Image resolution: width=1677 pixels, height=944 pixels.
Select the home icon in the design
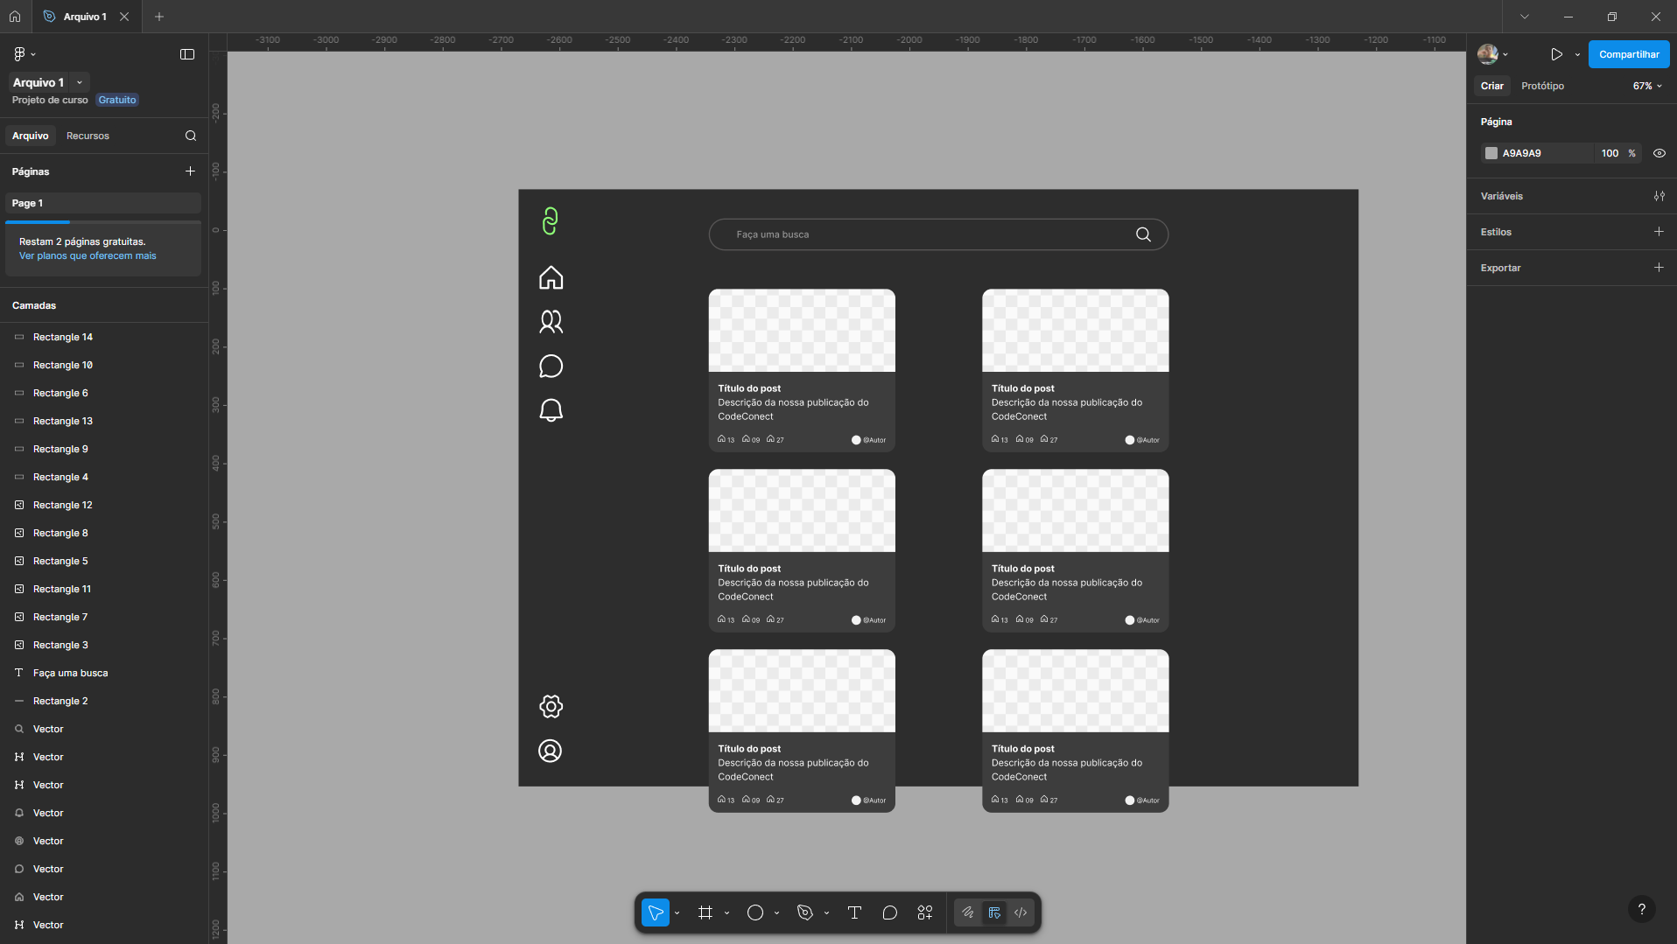click(551, 277)
